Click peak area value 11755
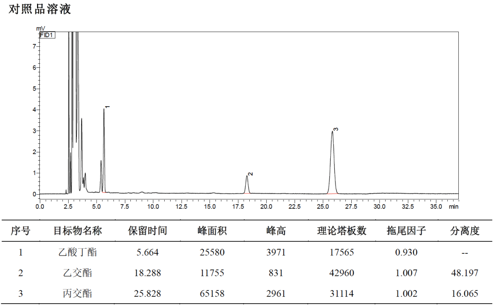Screen dimensions: 494x306 pyautogui.click(x=212, y=273)
